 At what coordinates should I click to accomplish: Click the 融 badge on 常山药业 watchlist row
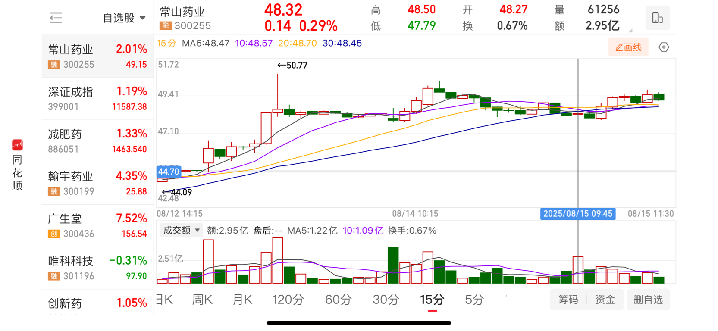(53, 65)
